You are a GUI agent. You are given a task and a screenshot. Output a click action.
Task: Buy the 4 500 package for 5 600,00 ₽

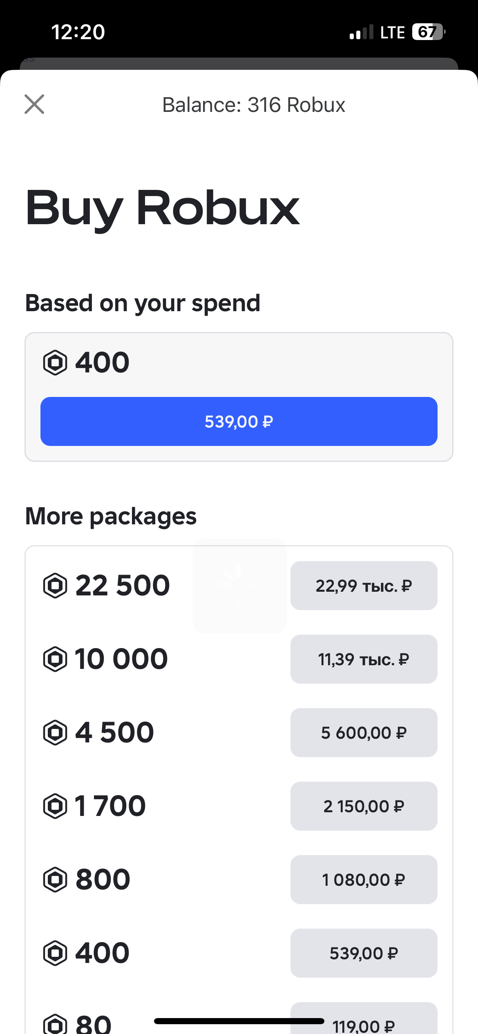[x=364, y=733]
